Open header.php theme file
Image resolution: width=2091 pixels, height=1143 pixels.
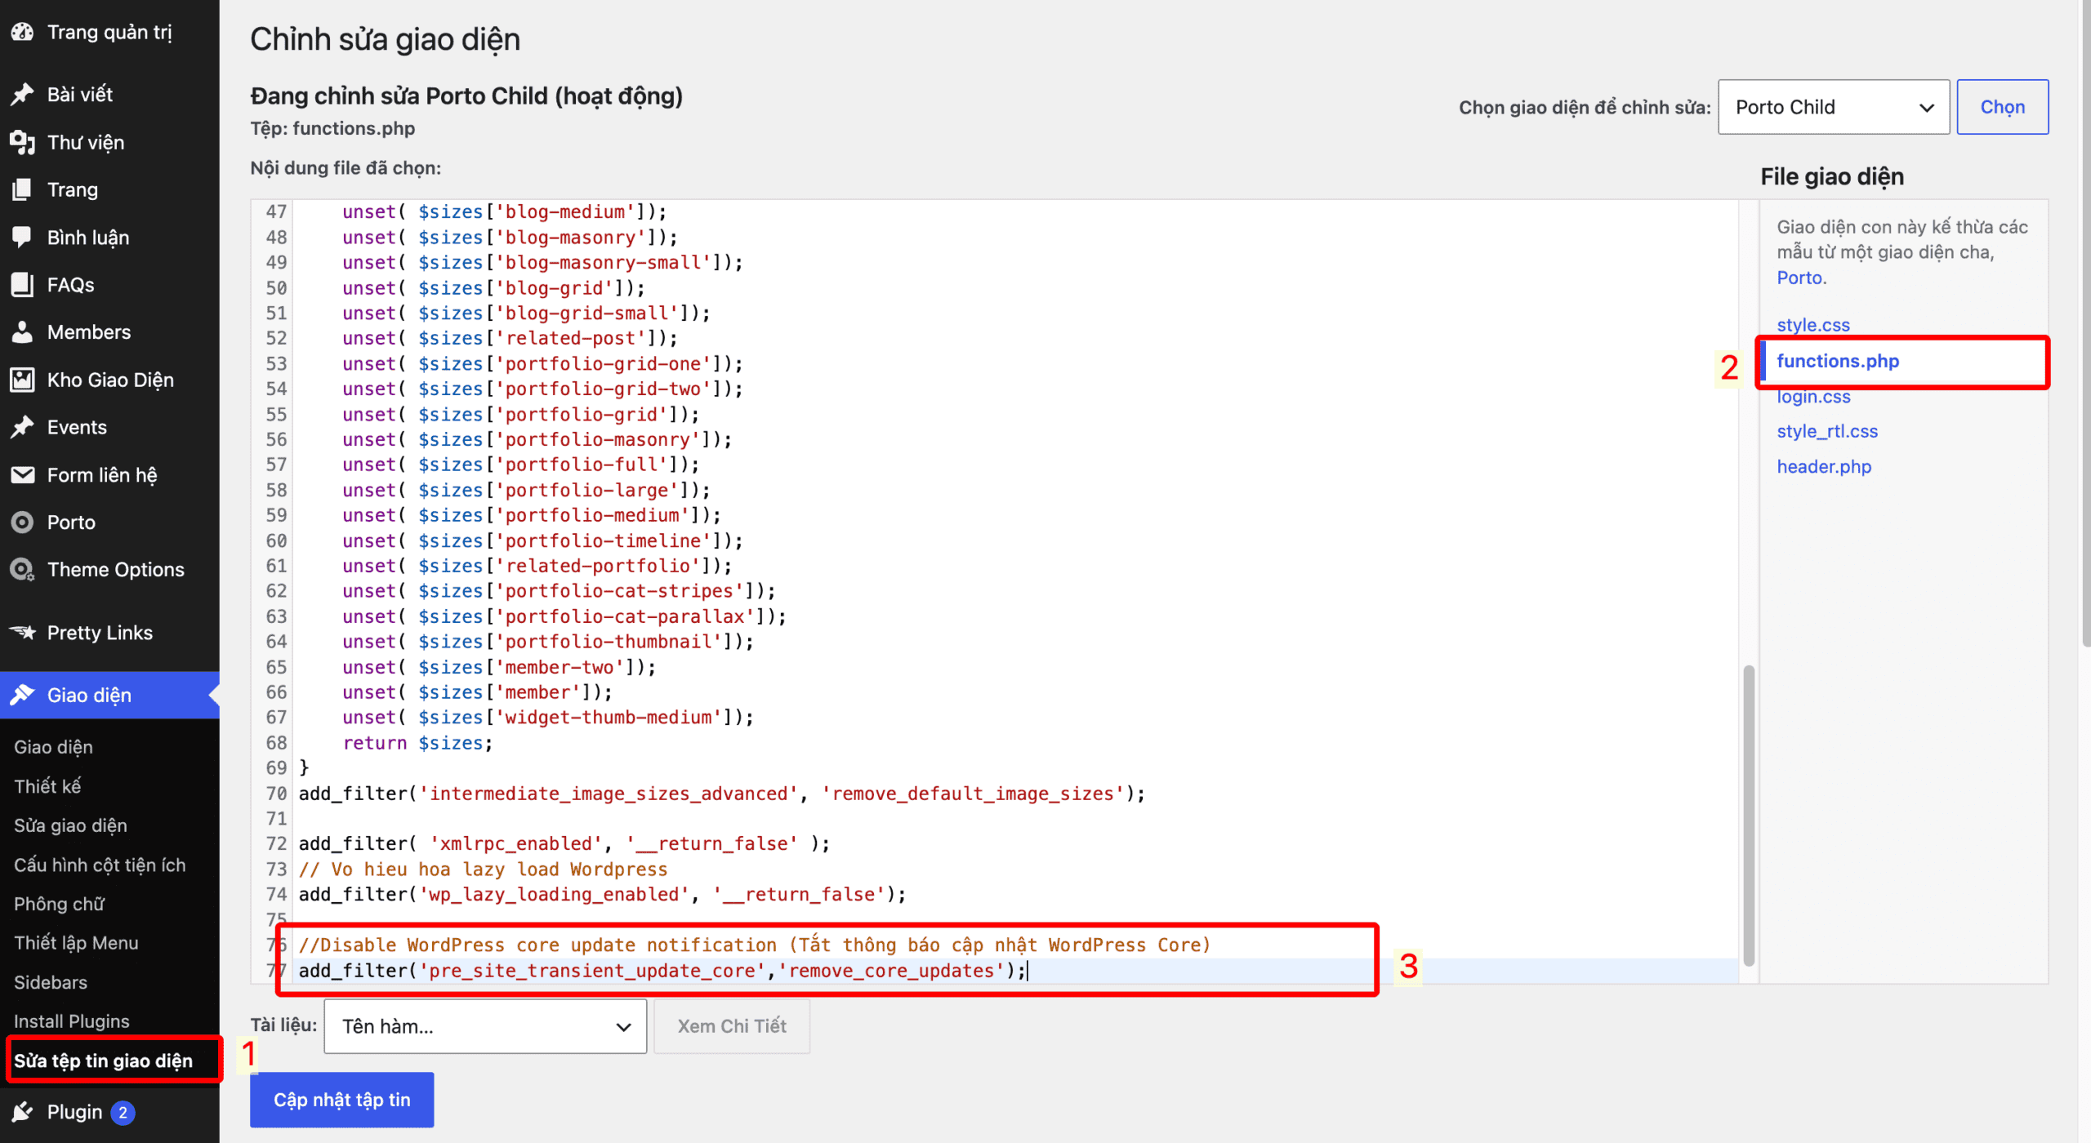point(1824,466)
